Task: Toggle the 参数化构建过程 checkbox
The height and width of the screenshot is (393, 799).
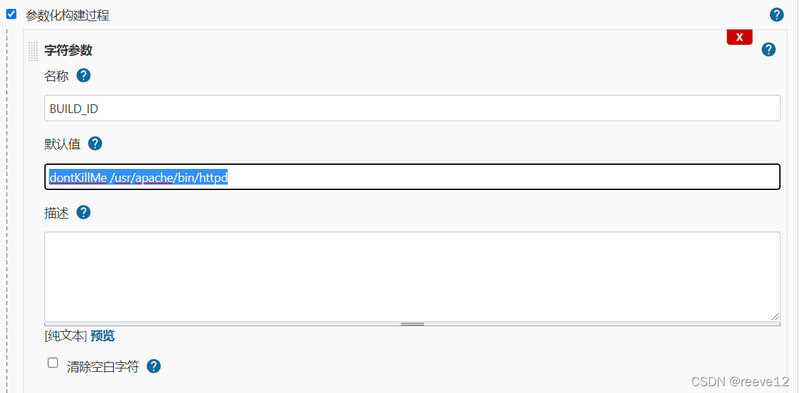Action: pos(11,14)
